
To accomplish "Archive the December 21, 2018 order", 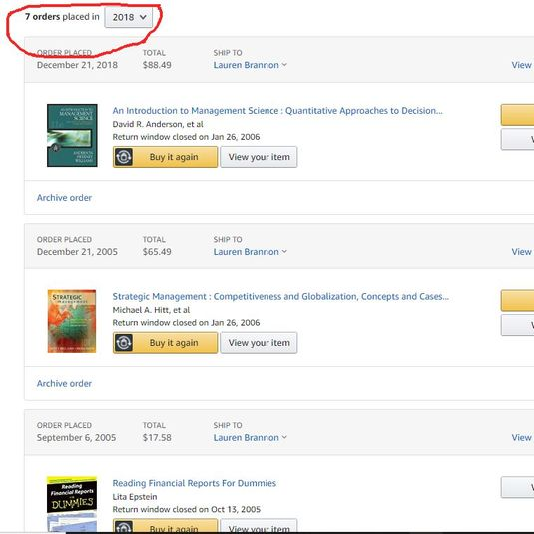I will click(64, 198).
